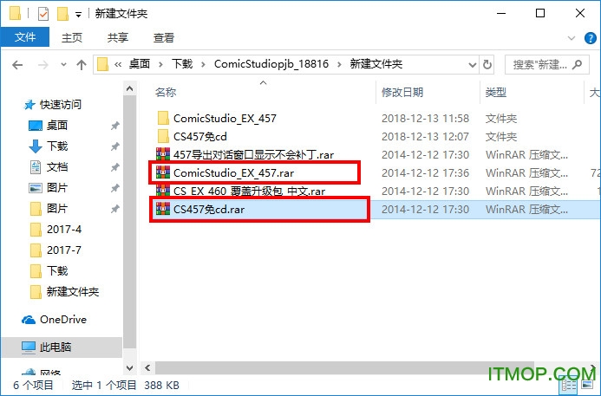
Task: Switch to details view layout button
Action: tap(568, 386)
